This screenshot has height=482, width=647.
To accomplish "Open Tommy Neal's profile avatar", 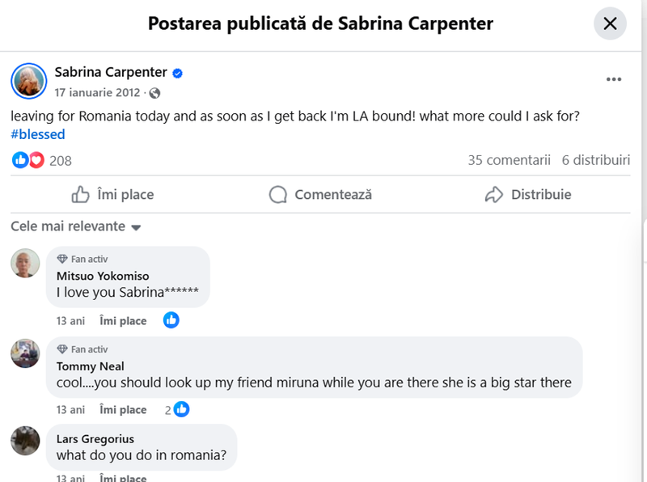I will (25, 353).
